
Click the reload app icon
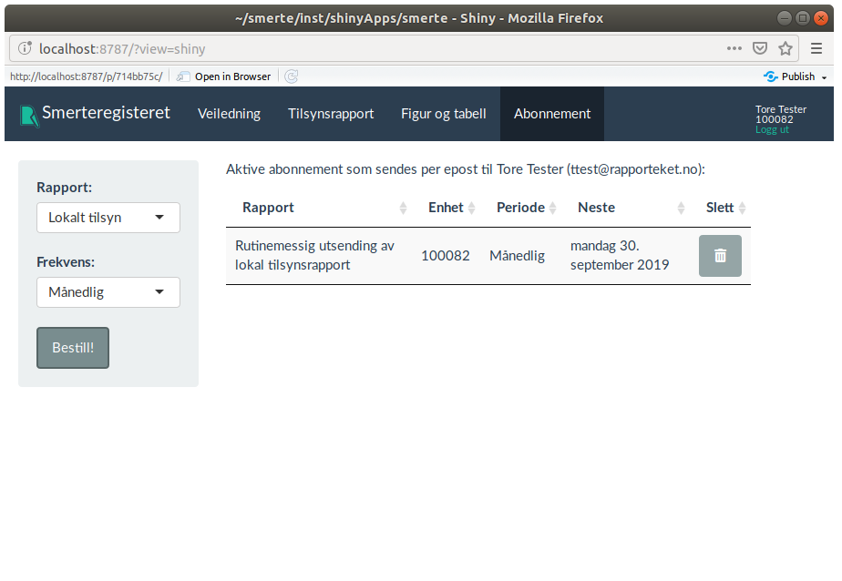[x=292, y=76]
